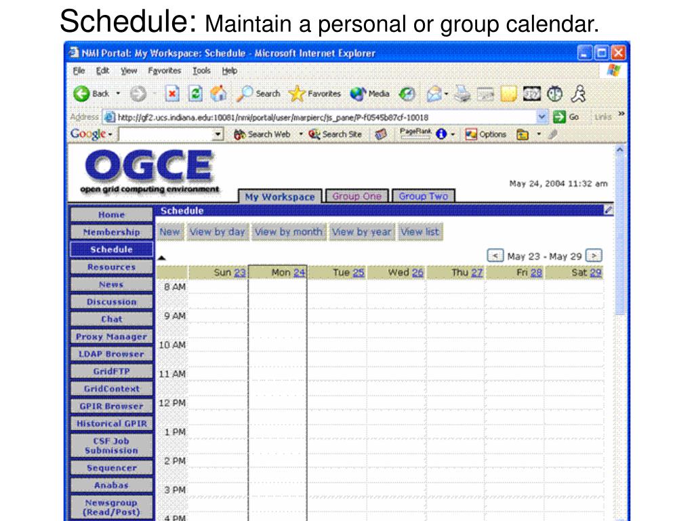
Task: Go back with the Back arrow
Action: point(91,94)
